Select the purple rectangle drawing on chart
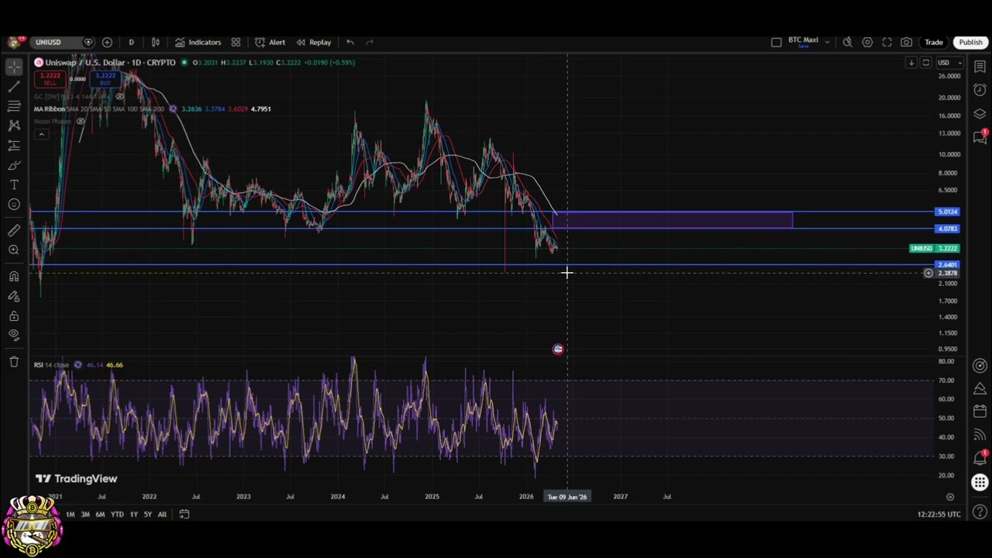This screenshot has width=992, height=558. click(673, 220)
